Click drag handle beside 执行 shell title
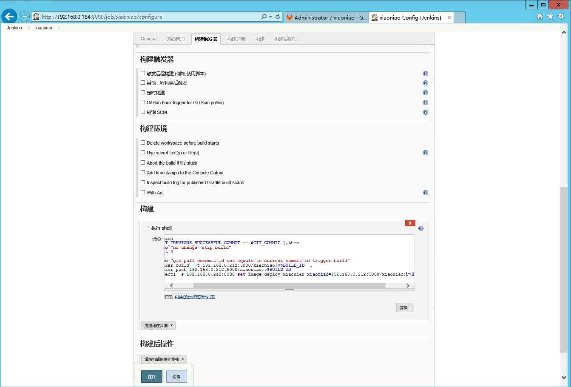The width and height of the screenshot is (571, 387). coord(148,228)
